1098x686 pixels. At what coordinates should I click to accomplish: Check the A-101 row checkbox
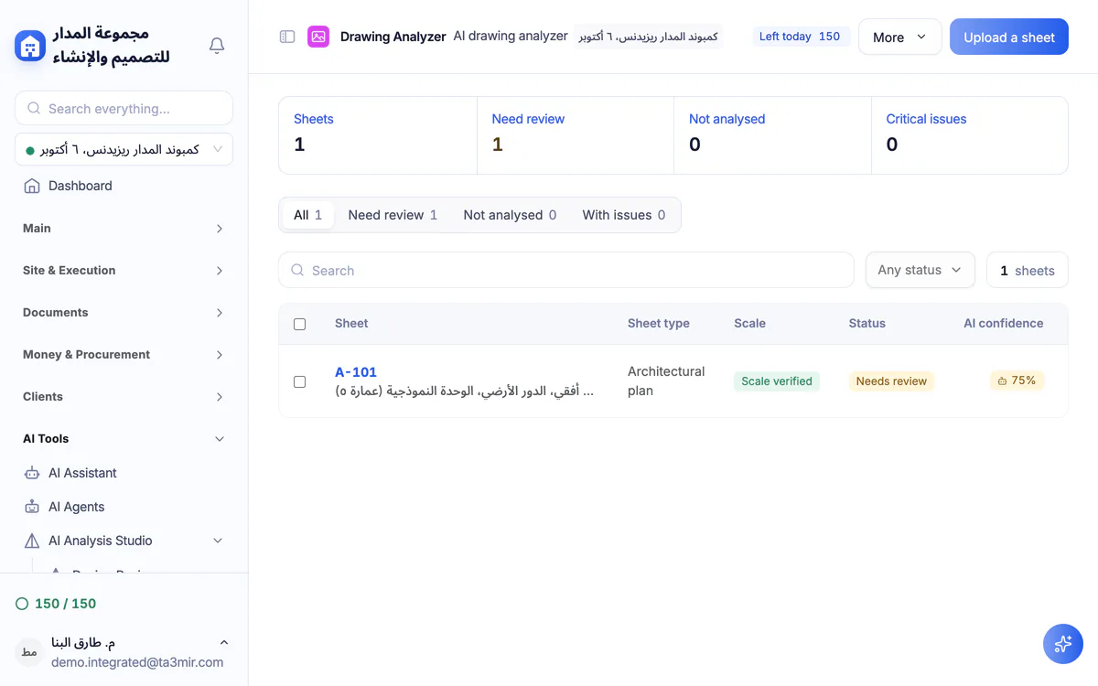pos(299,381)
